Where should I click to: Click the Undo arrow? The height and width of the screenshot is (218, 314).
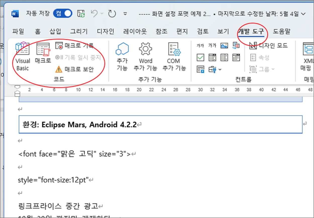tap(94, 13)
